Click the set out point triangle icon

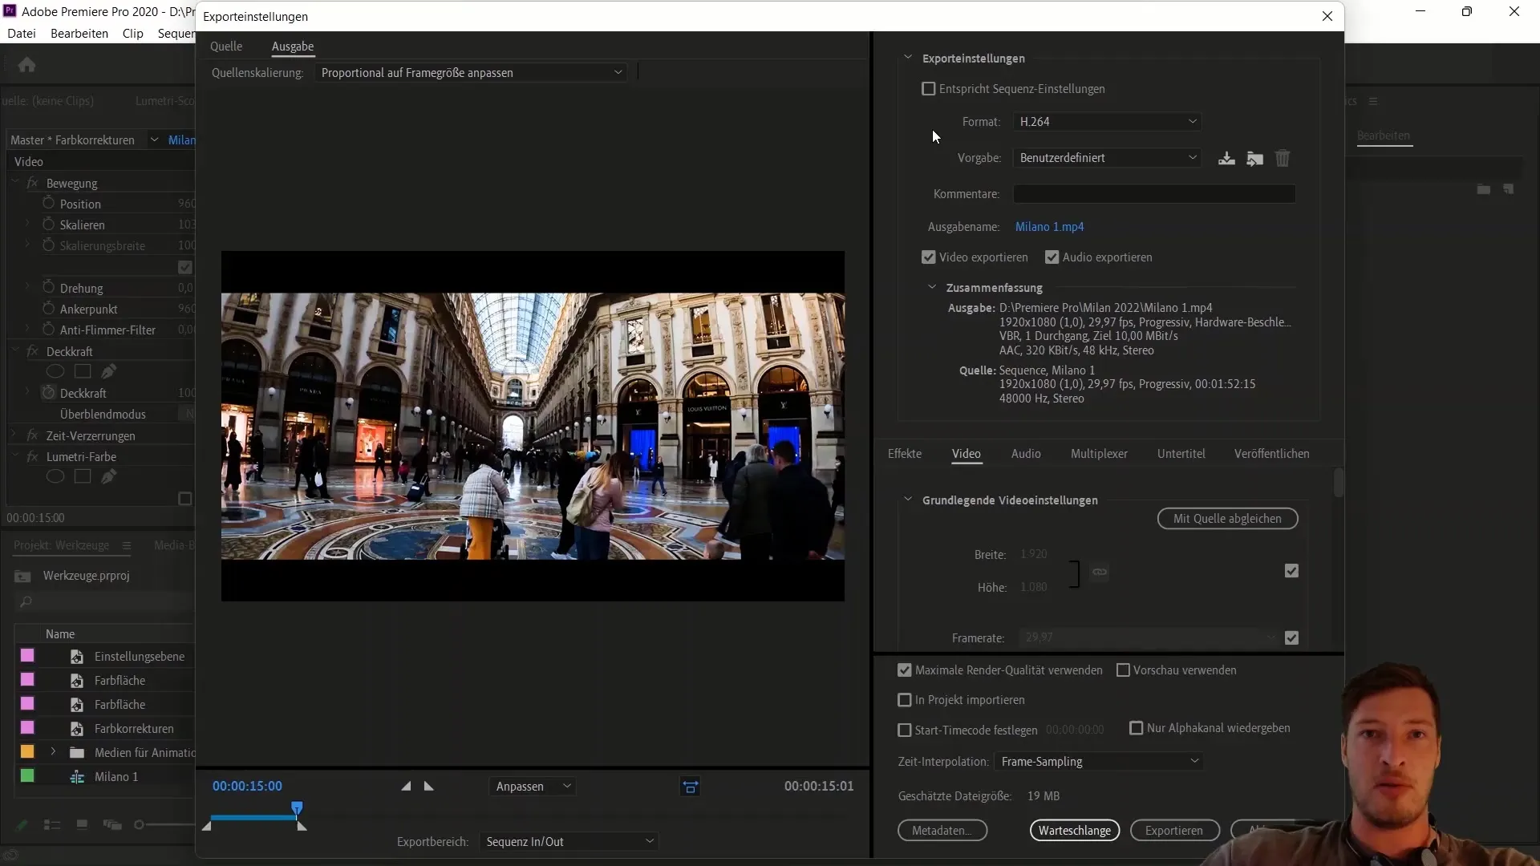[x=429, y=787]
